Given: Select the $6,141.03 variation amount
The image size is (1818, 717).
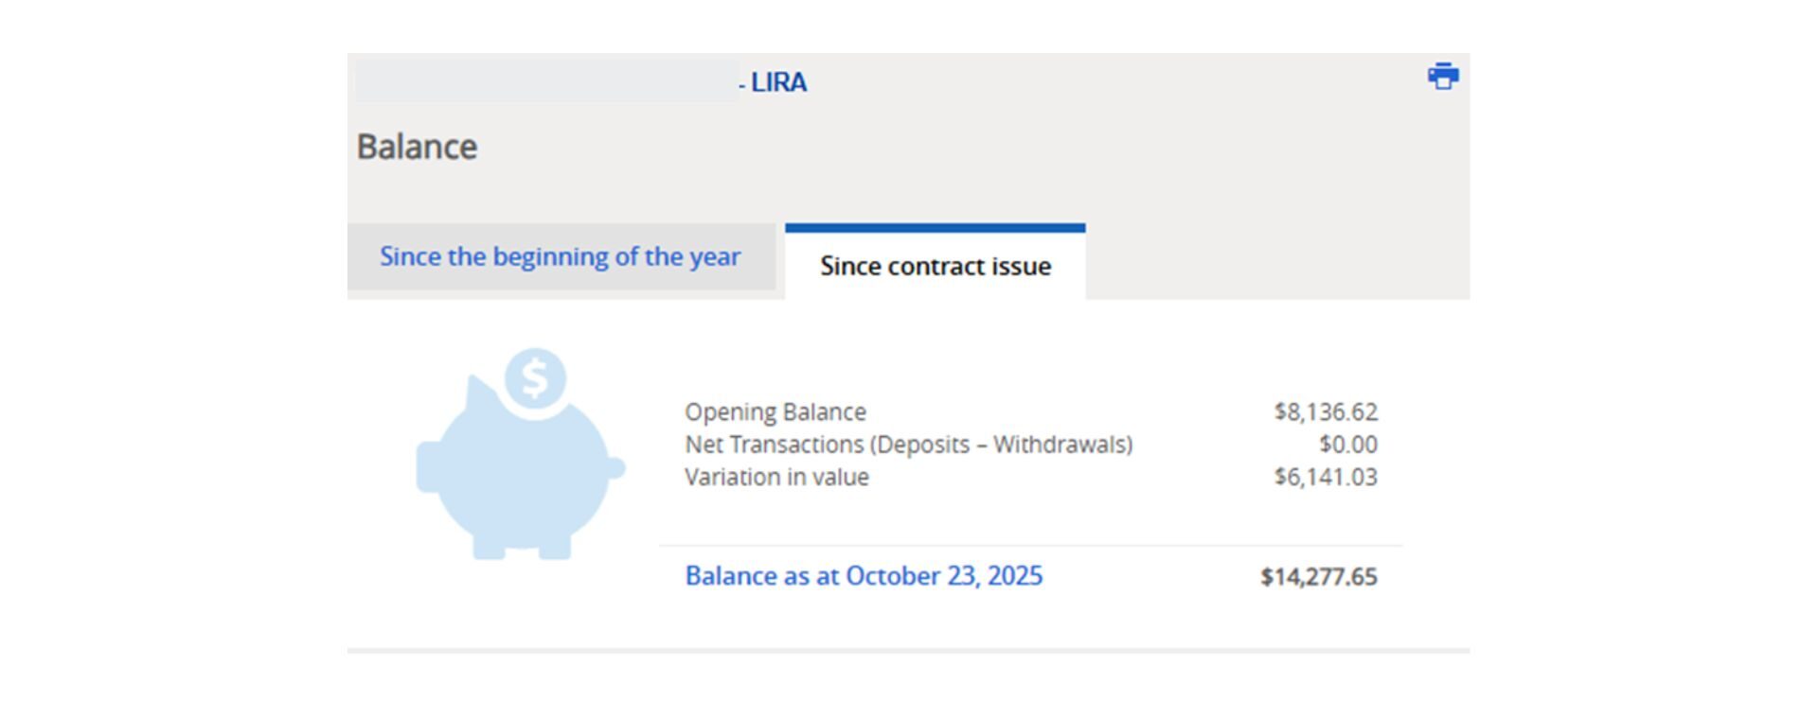Looking at the screenshot, I should 1325,477.
